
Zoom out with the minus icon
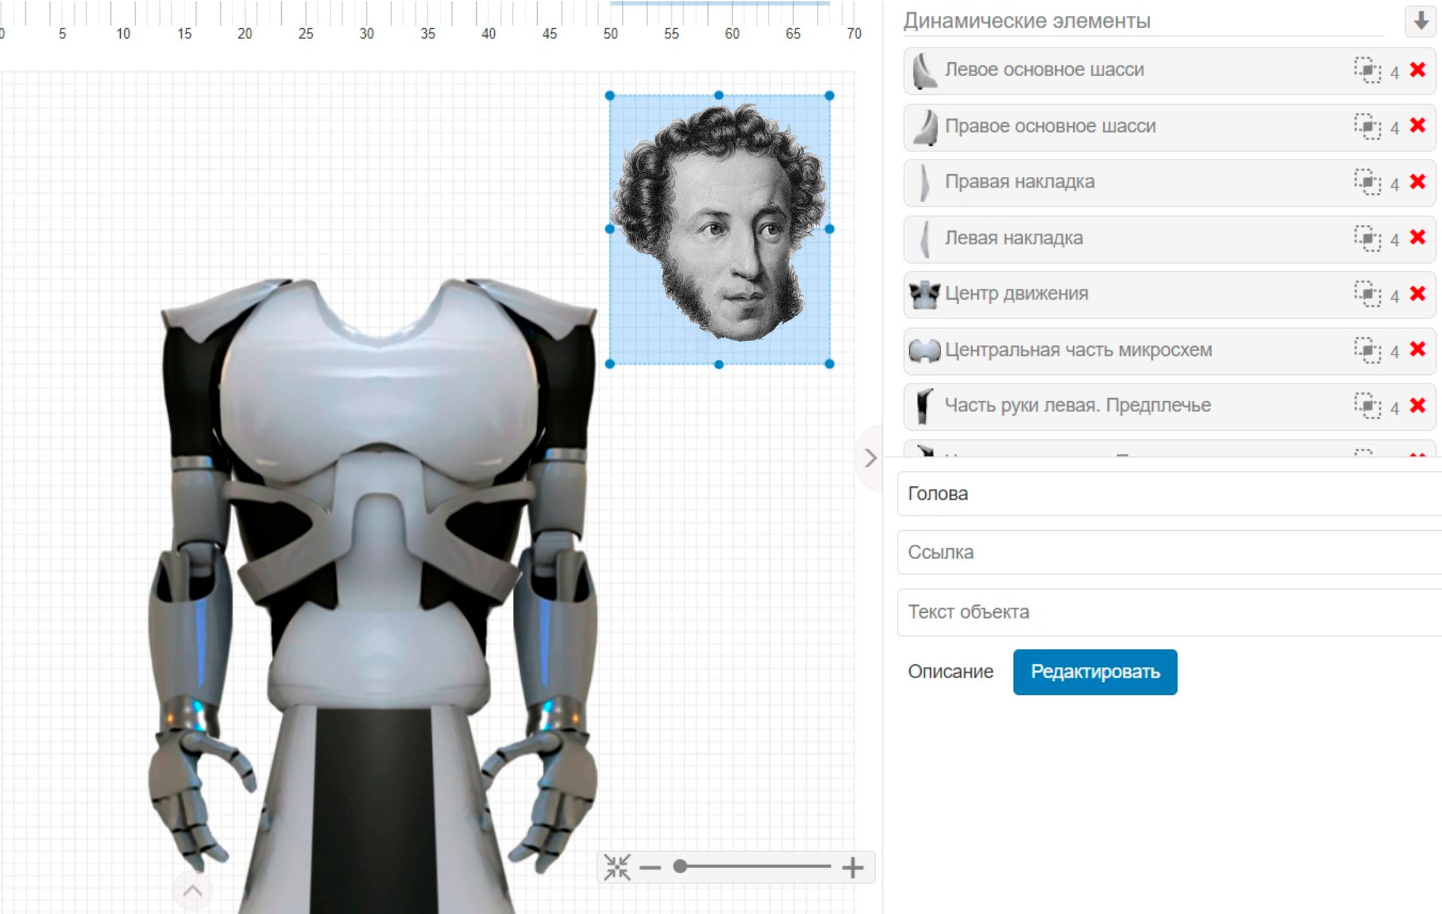pos(650,867)
